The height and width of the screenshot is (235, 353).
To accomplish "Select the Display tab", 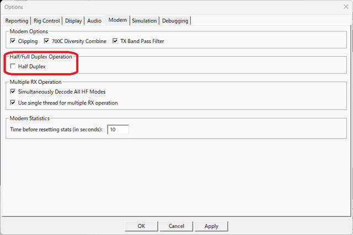I will click(x=73, y=21).
